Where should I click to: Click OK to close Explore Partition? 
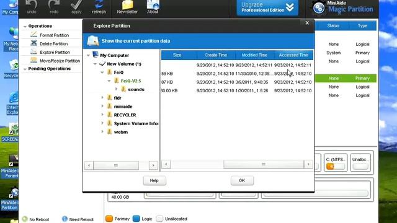click(x=242, y=180)
